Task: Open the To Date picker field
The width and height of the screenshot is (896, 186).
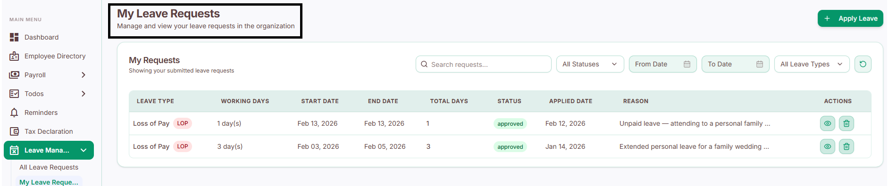Action: point(735,64)
